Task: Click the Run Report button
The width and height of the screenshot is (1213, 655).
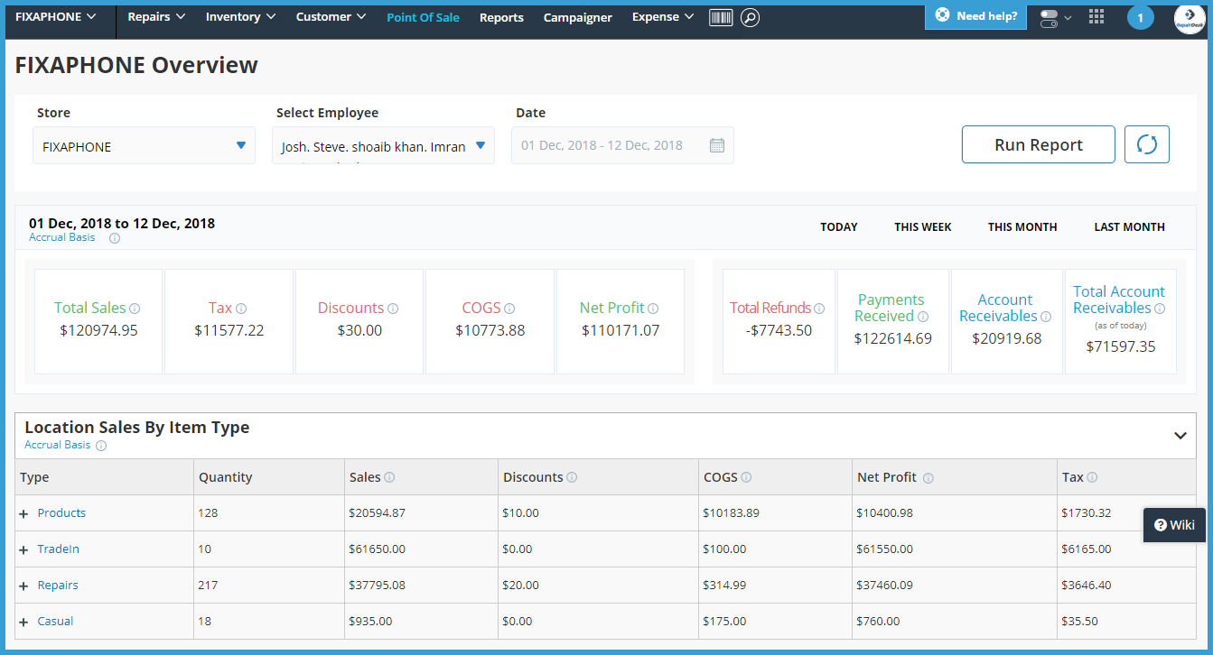Action: click(x=1039, y=144)
